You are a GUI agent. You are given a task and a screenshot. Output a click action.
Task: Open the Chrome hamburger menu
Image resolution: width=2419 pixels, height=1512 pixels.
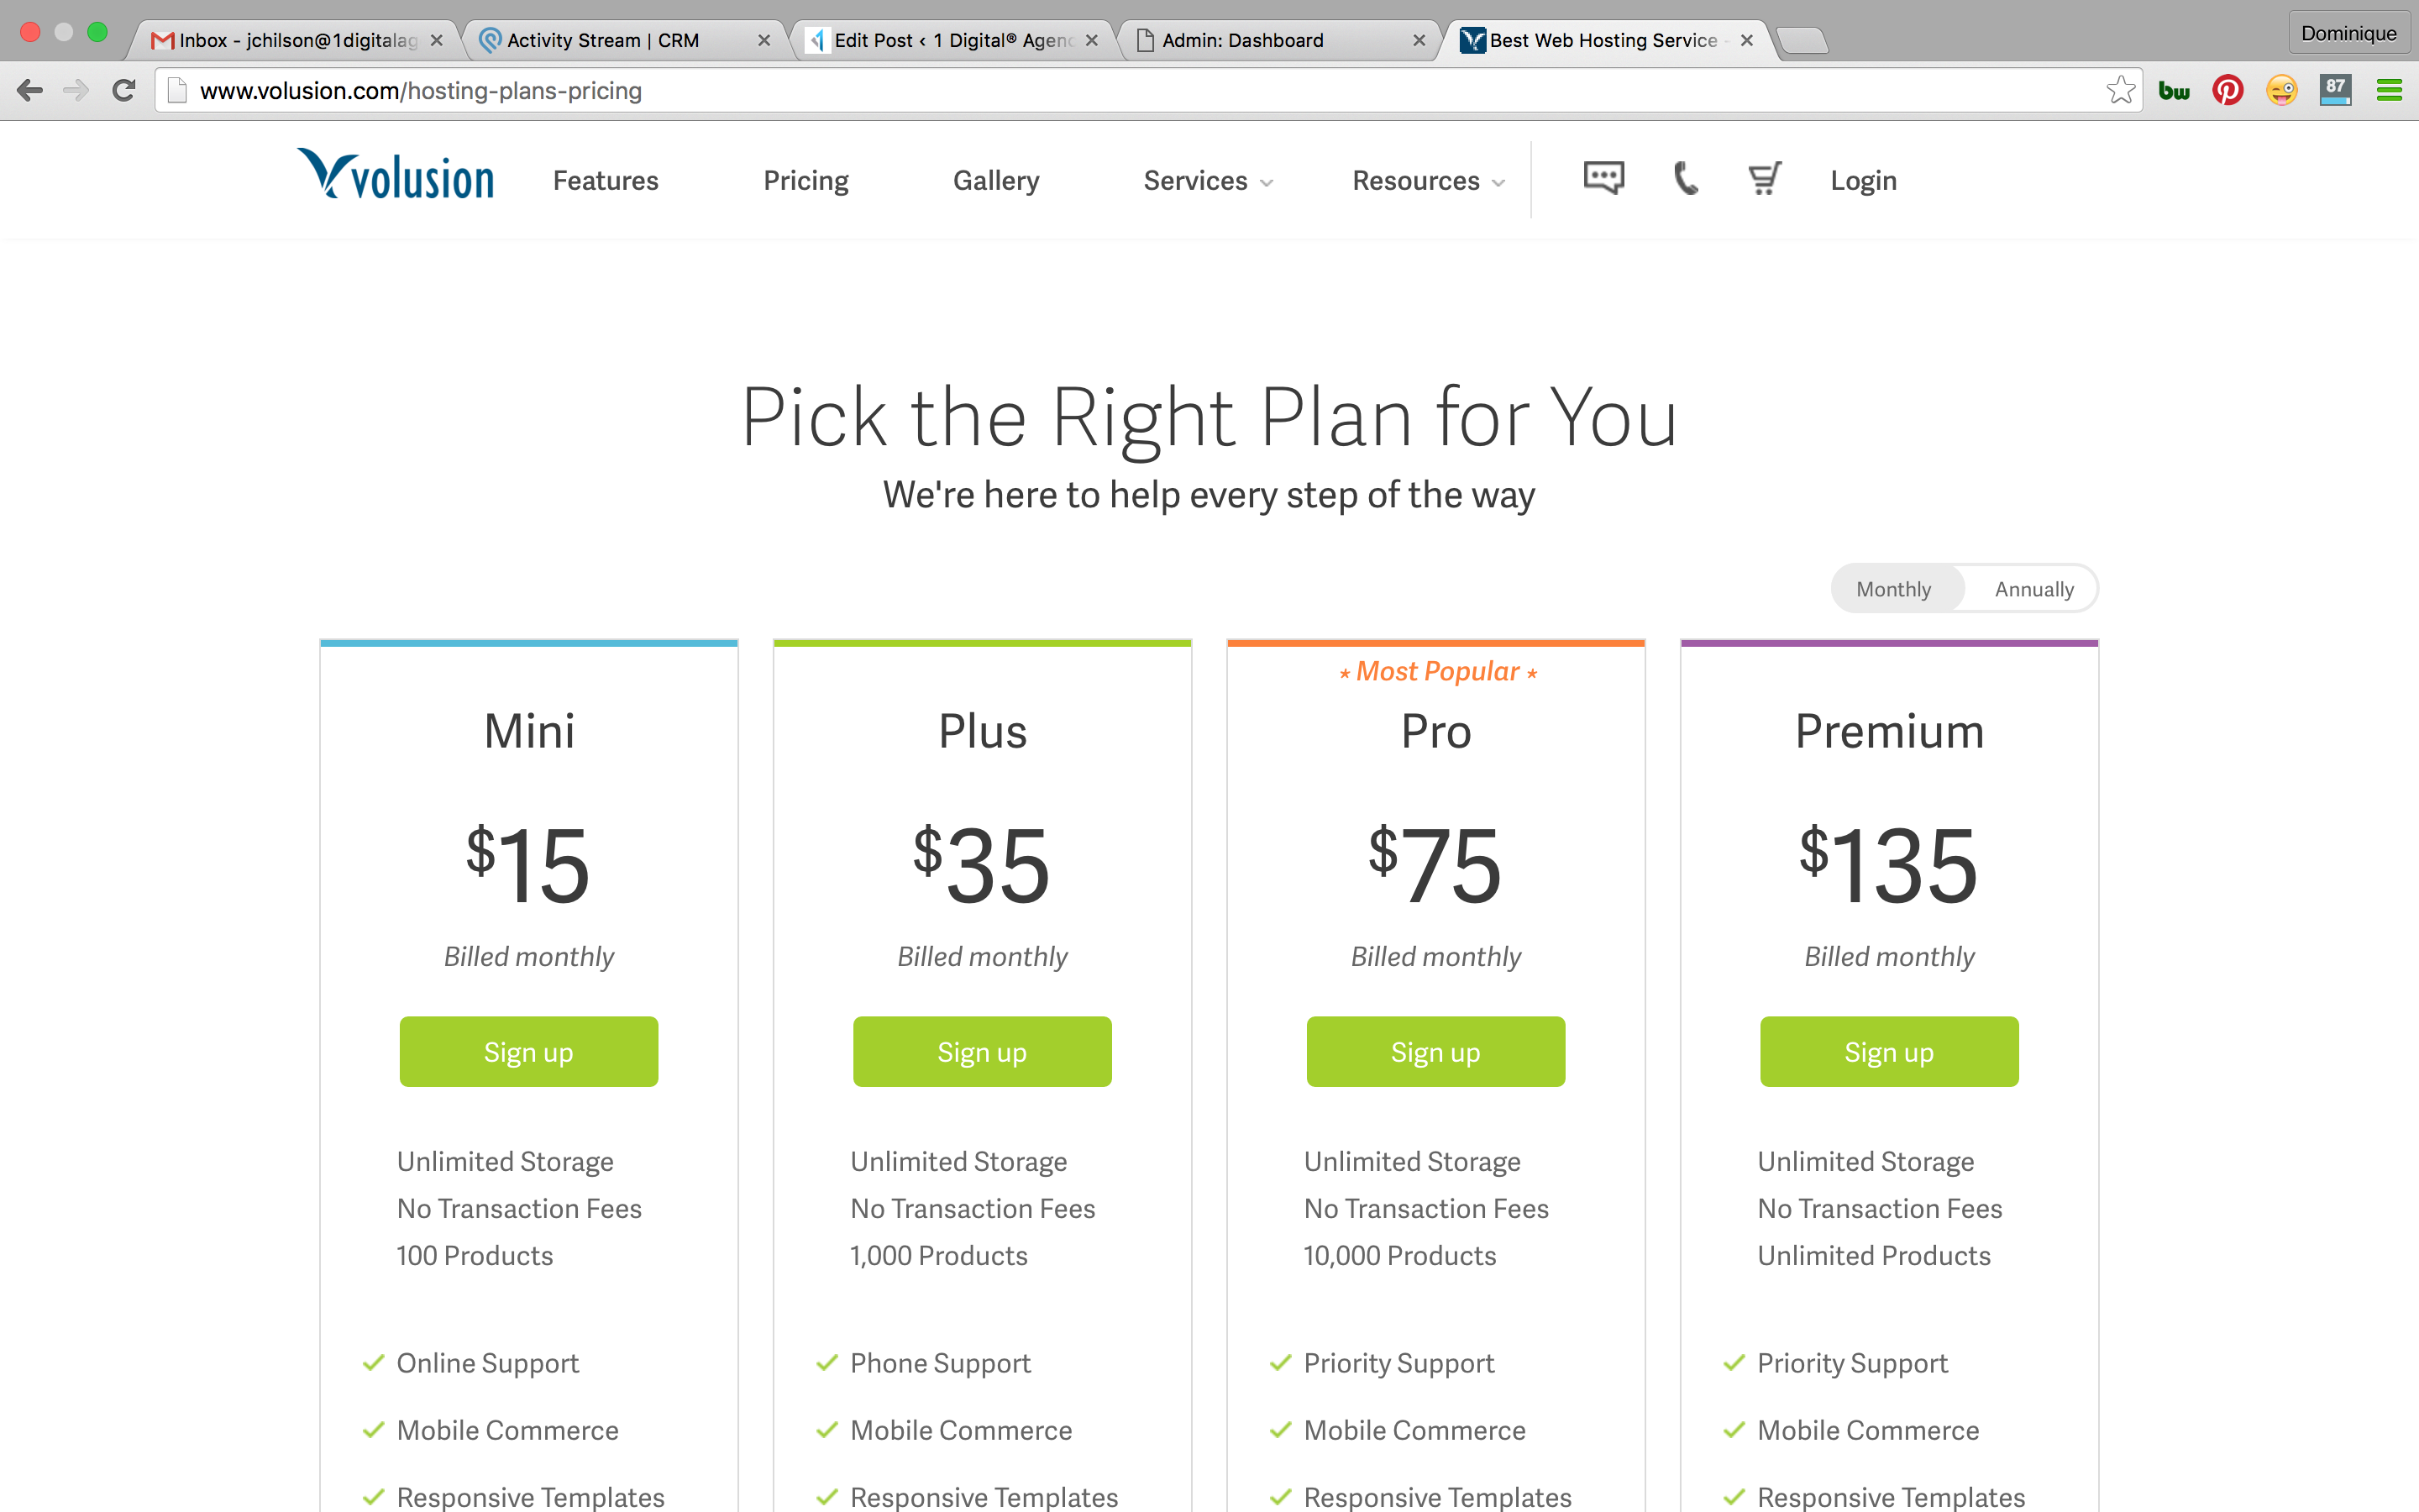tap(2389, 90)
